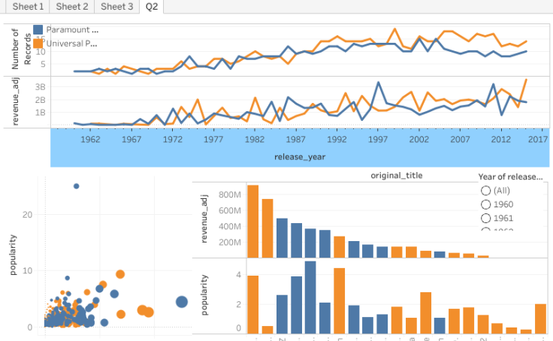
Task: Select the tallest orange revenue_adj bar
Action: [x=253, y=221]
